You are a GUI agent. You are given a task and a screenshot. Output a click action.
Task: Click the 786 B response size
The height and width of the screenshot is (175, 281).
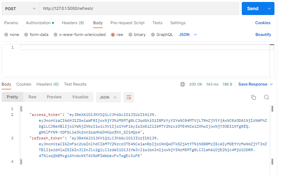tap(227, 84)
